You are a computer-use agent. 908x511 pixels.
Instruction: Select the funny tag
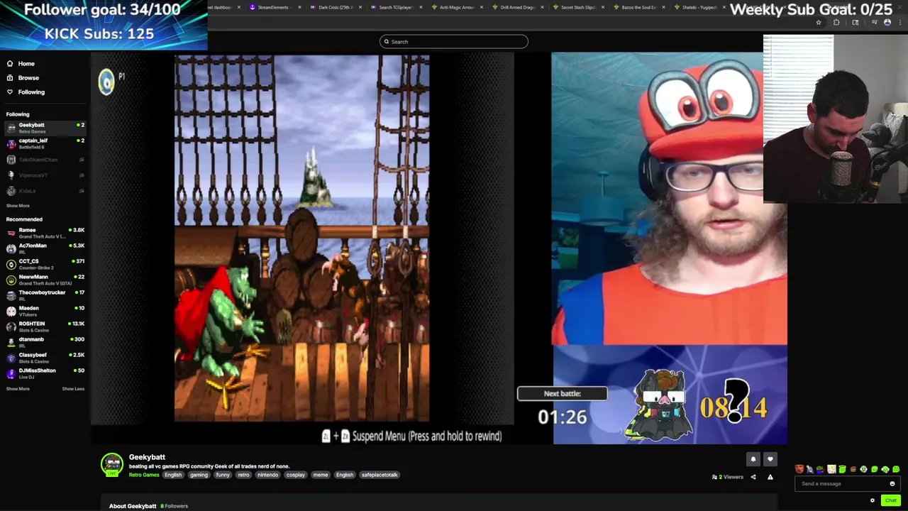pos(223,475)
